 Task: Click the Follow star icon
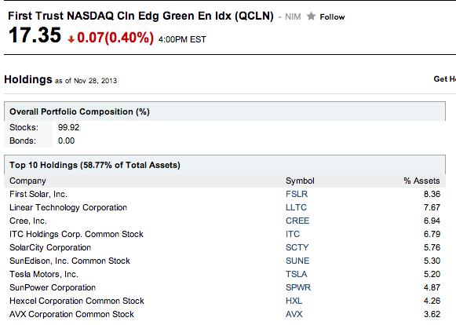(311, 16)
